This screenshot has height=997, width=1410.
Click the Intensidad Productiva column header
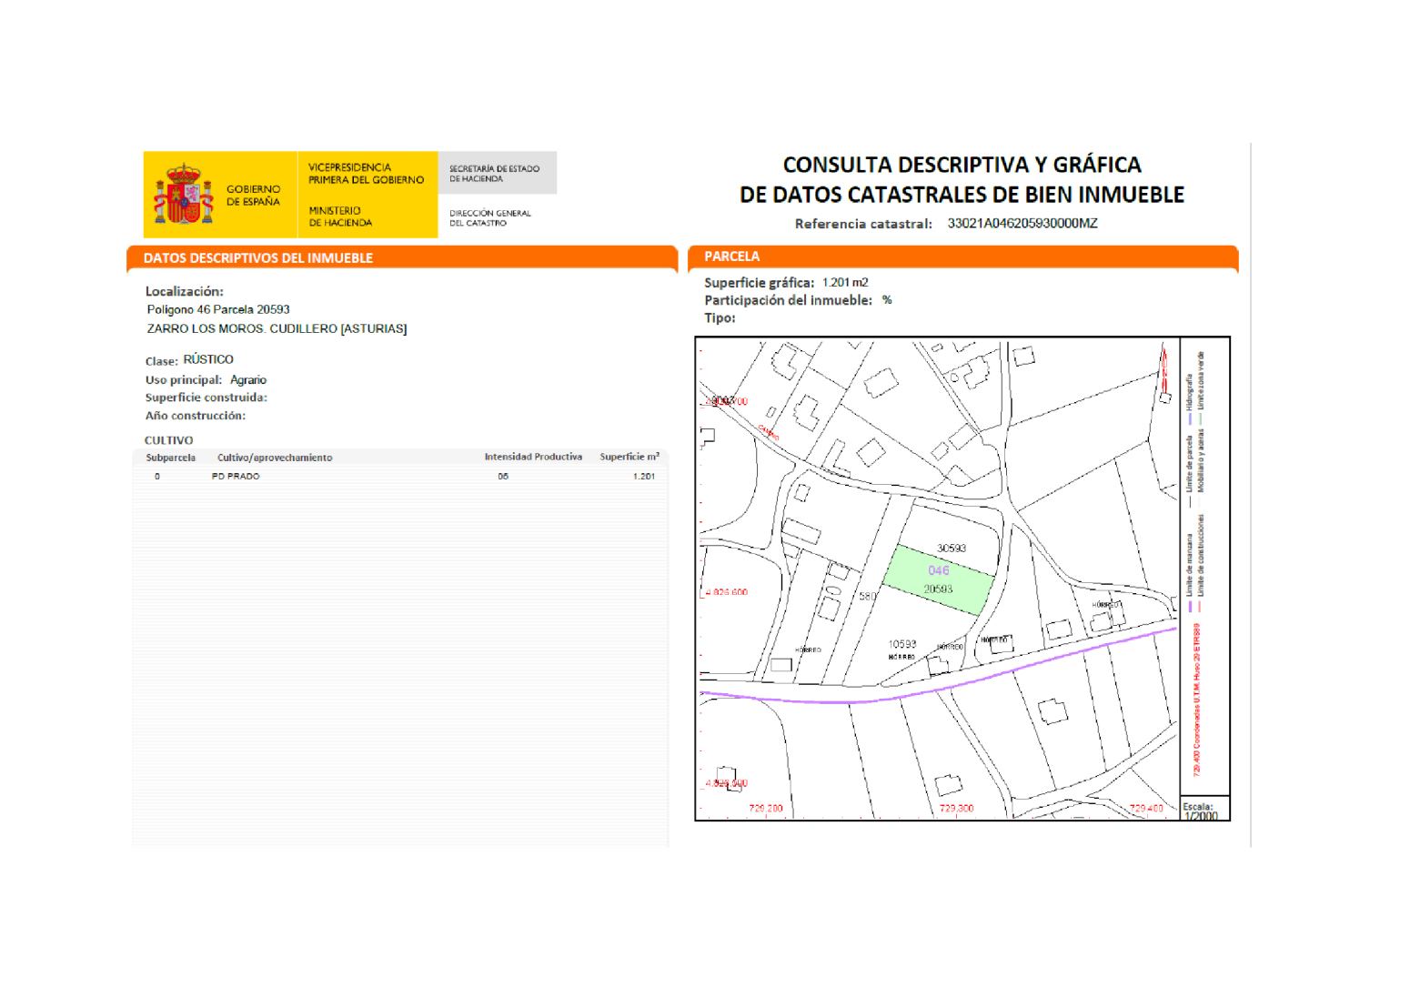533,457
